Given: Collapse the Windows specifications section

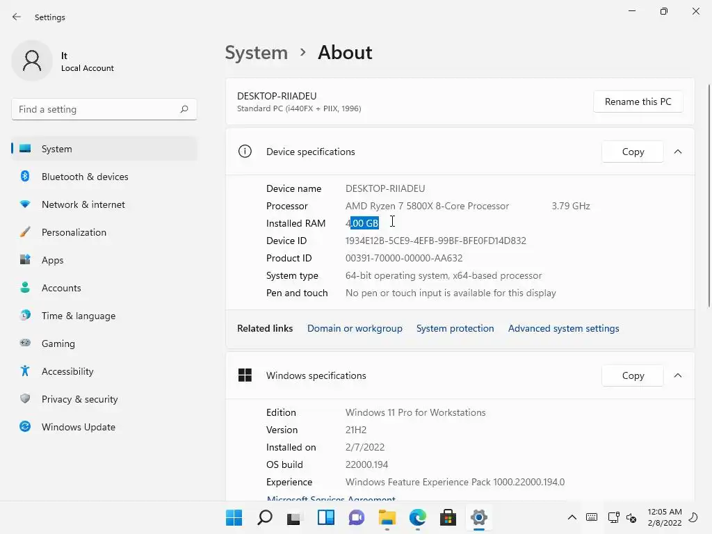Looking at the screenshot, I should 677,375.
